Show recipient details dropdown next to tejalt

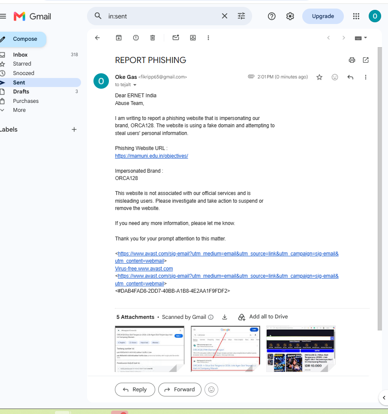[135, 85]
